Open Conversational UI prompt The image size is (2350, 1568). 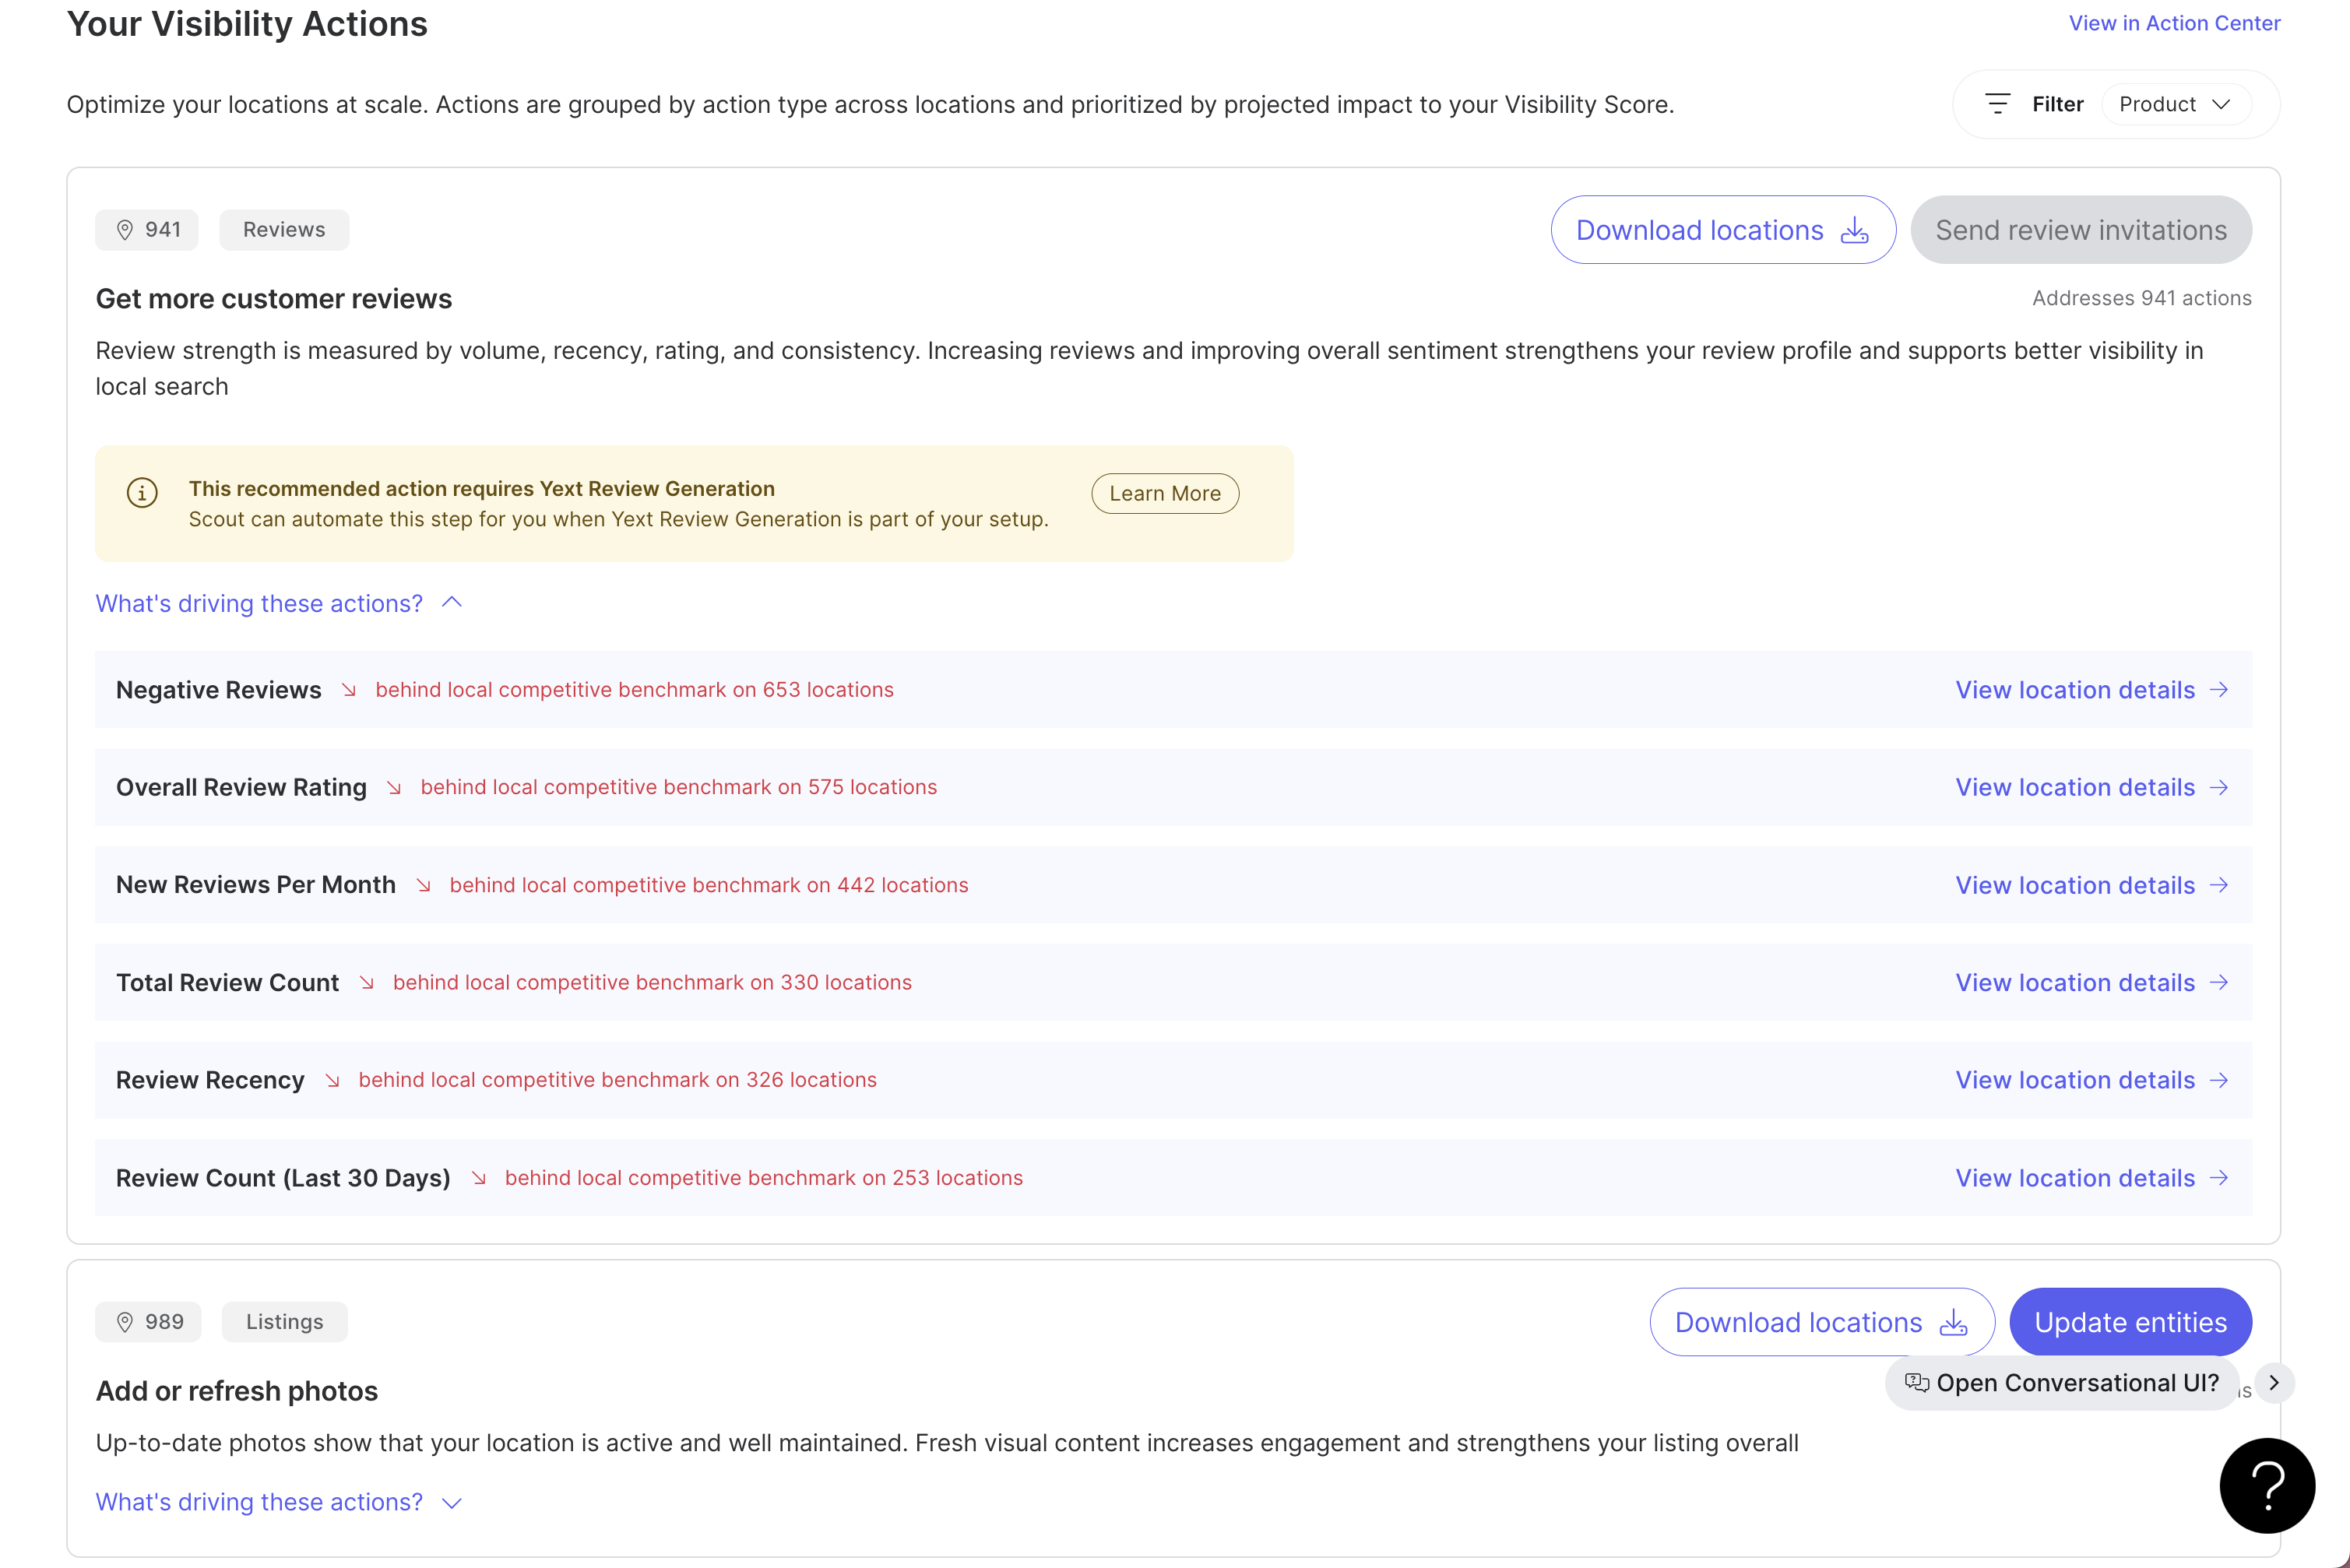click(x=2062, y=1383)
